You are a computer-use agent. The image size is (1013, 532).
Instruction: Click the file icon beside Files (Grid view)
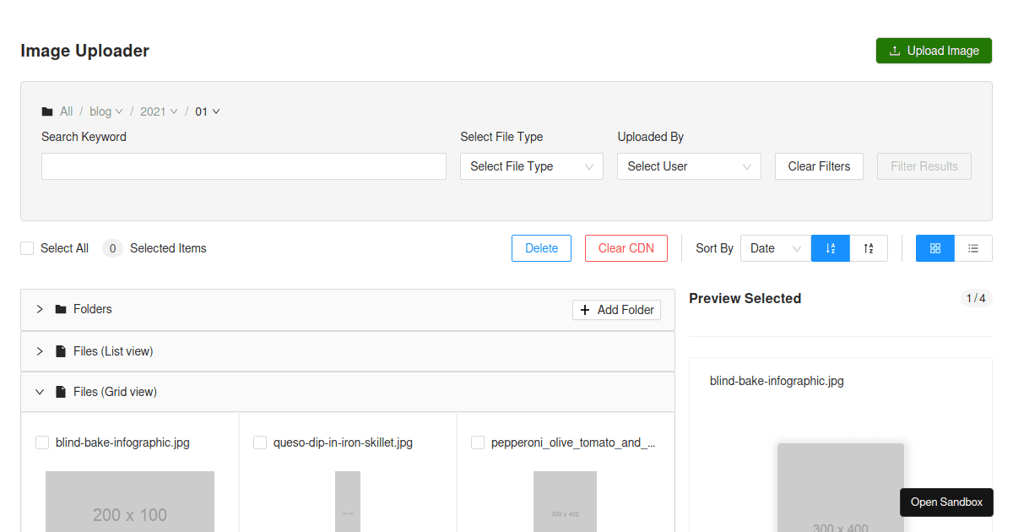click(61, 392)
